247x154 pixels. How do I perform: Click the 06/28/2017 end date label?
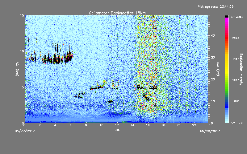click(210, 131)
